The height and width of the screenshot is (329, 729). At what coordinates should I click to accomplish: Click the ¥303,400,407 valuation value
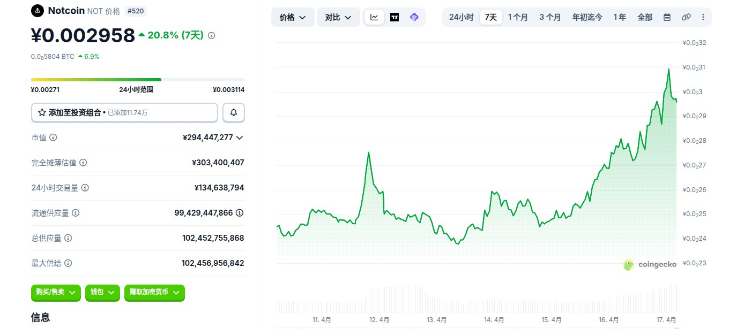click(218, 163)
